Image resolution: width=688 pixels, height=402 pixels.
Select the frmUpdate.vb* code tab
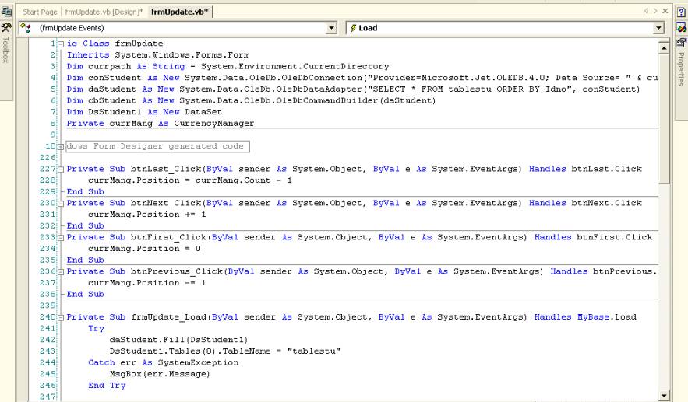[x=180, y=12]
